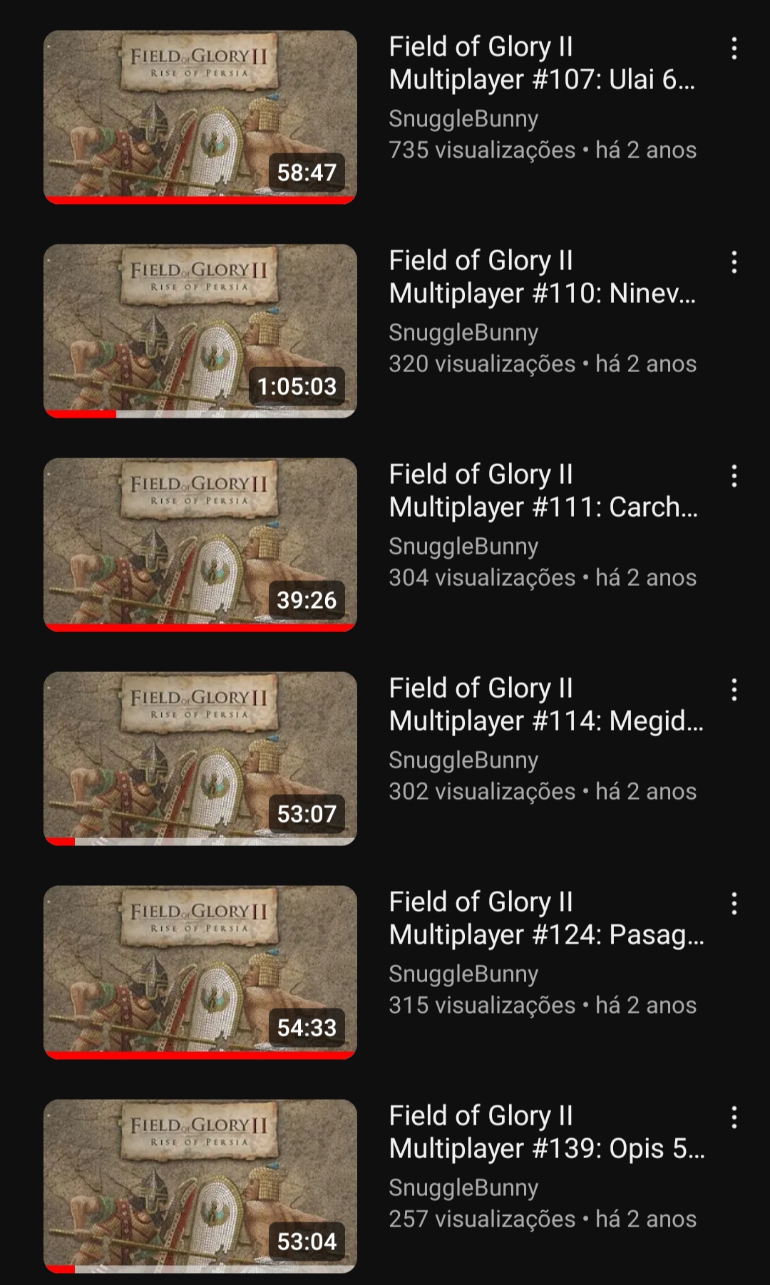Click red watch-progress bar on #110 thumbnail
770x1285 pixels.
pyautogui.click(x=81, y=413)
